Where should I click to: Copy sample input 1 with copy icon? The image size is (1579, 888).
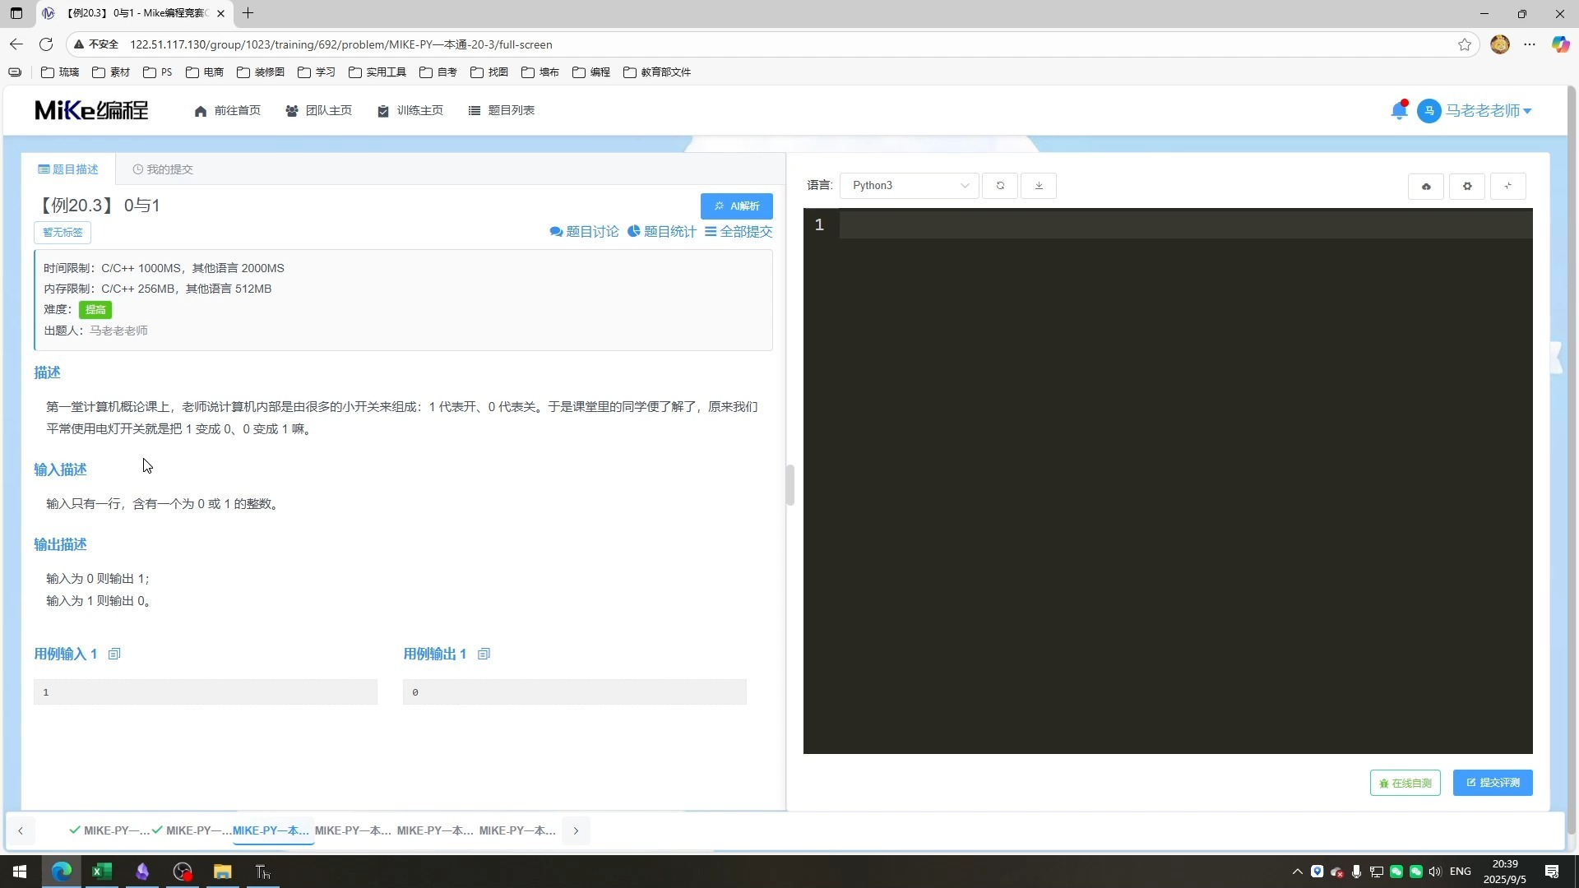pos(114,654)
